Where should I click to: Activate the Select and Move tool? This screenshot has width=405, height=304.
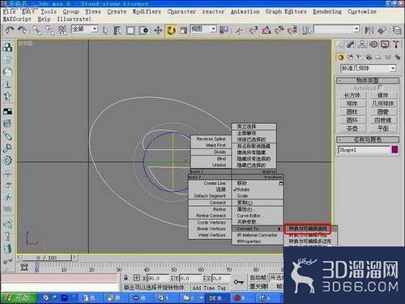point(158,30)
